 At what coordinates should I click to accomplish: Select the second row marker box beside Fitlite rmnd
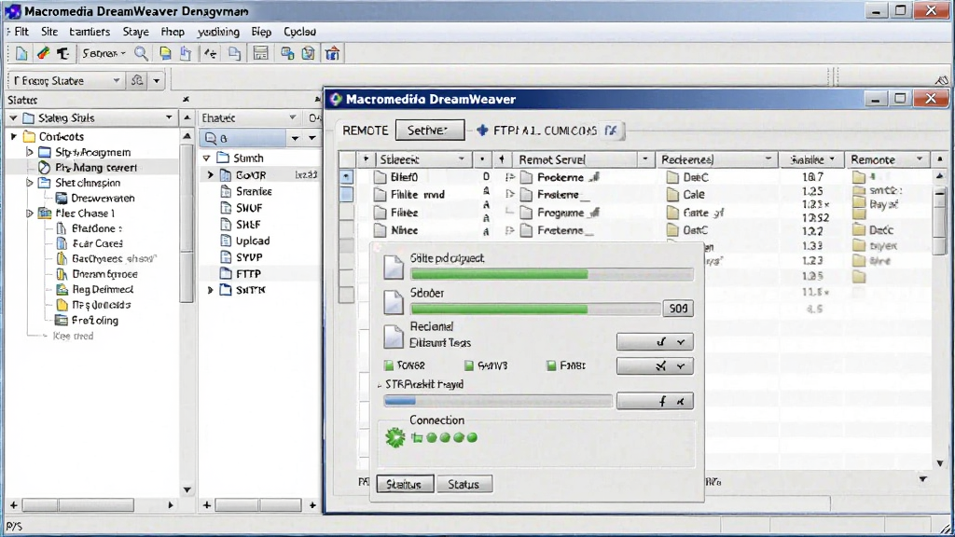pos(347,194)
